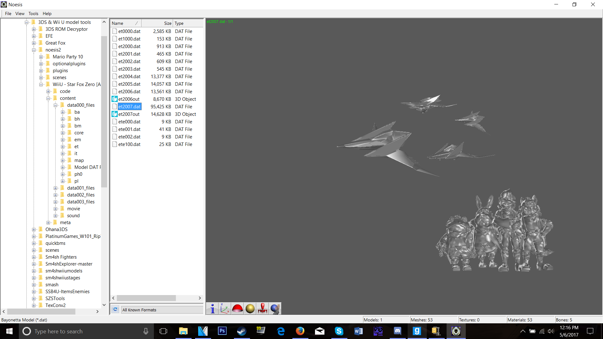Screen dimensions: 603x339
Task: Open Skype from the taskbar
Action: click(339, 331)
